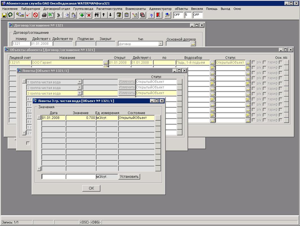The image size is (300, 226).
Task: Tick the тариф checkbox in ООО Гарант row
Action: click(x=264, y=63)
